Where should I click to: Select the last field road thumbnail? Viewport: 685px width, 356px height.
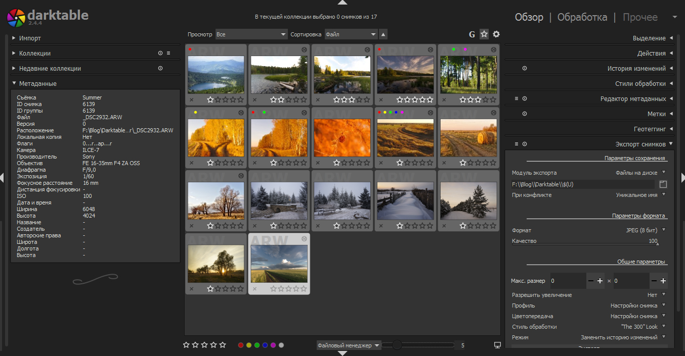(279, 264)
